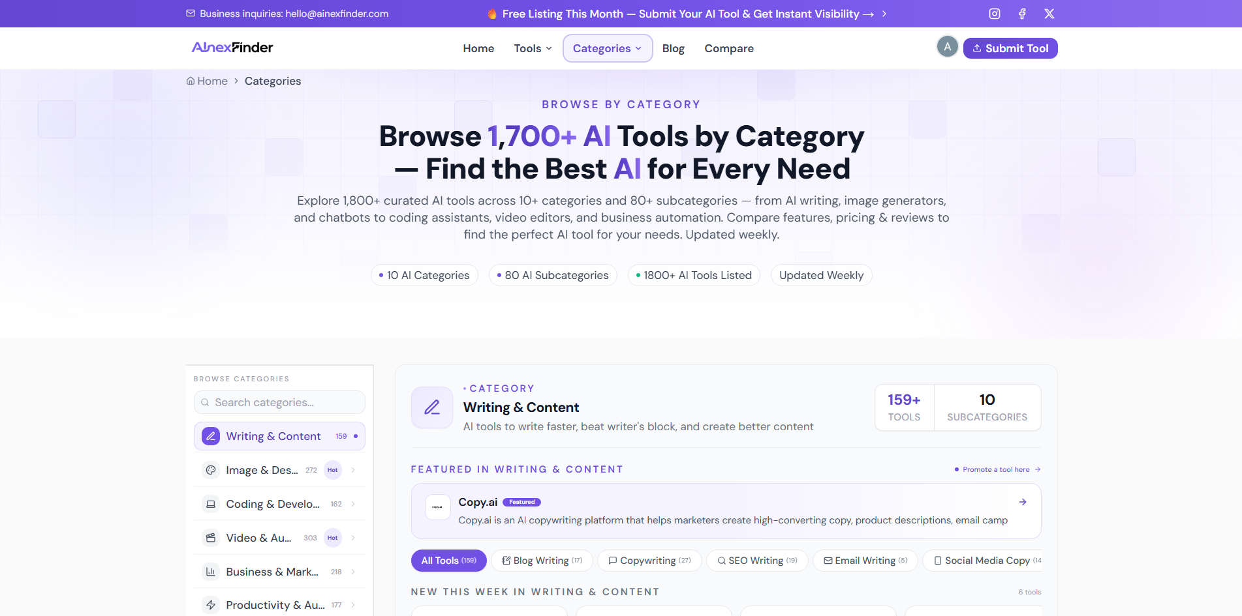1242x616 pixels.
Task: Click the Coding & Development laptop icon
Action: pos(211,504)
